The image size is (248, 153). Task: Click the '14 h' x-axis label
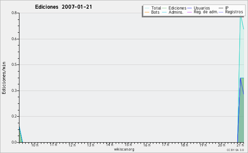click(x=110, y=145)
